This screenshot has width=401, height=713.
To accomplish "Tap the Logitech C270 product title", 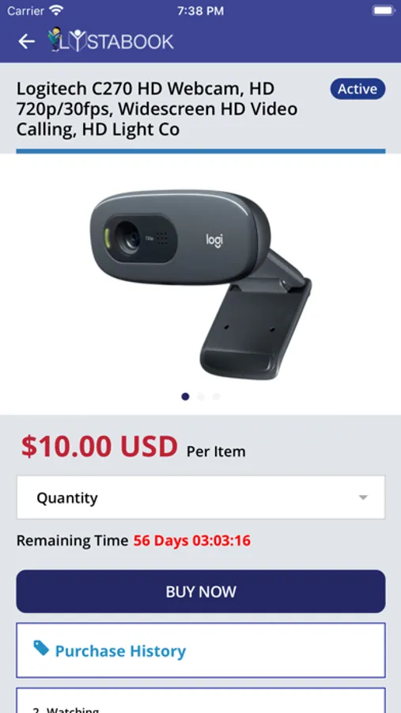I will tap(157, 109).
